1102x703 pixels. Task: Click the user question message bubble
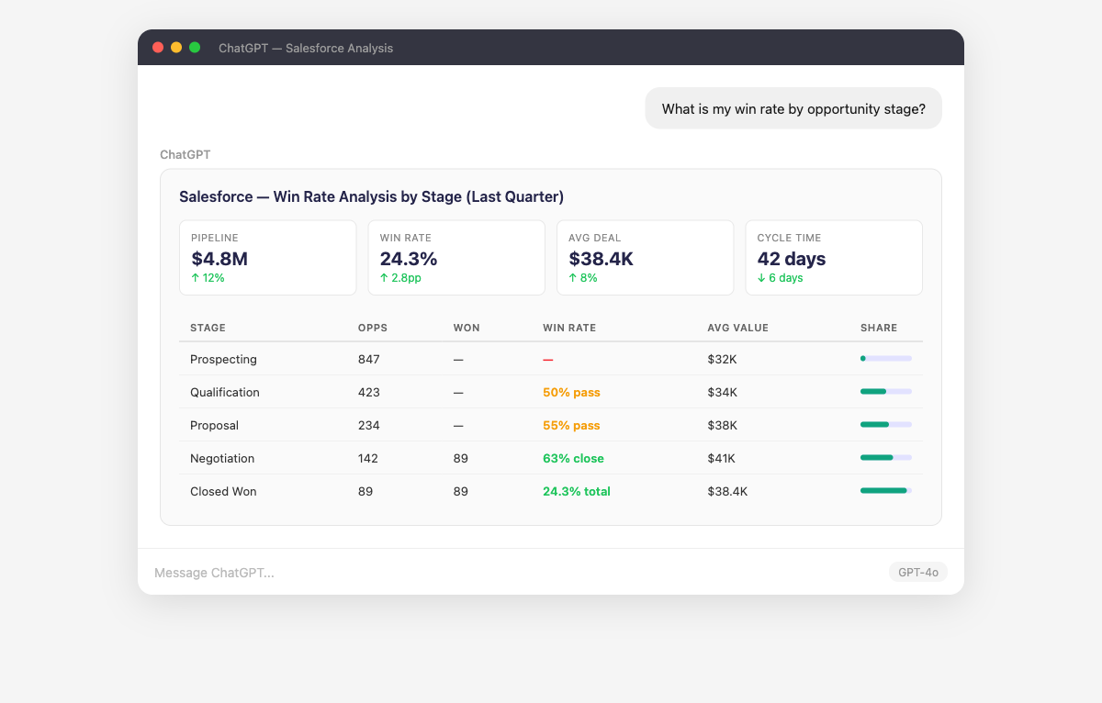click(x=793, y=108)
